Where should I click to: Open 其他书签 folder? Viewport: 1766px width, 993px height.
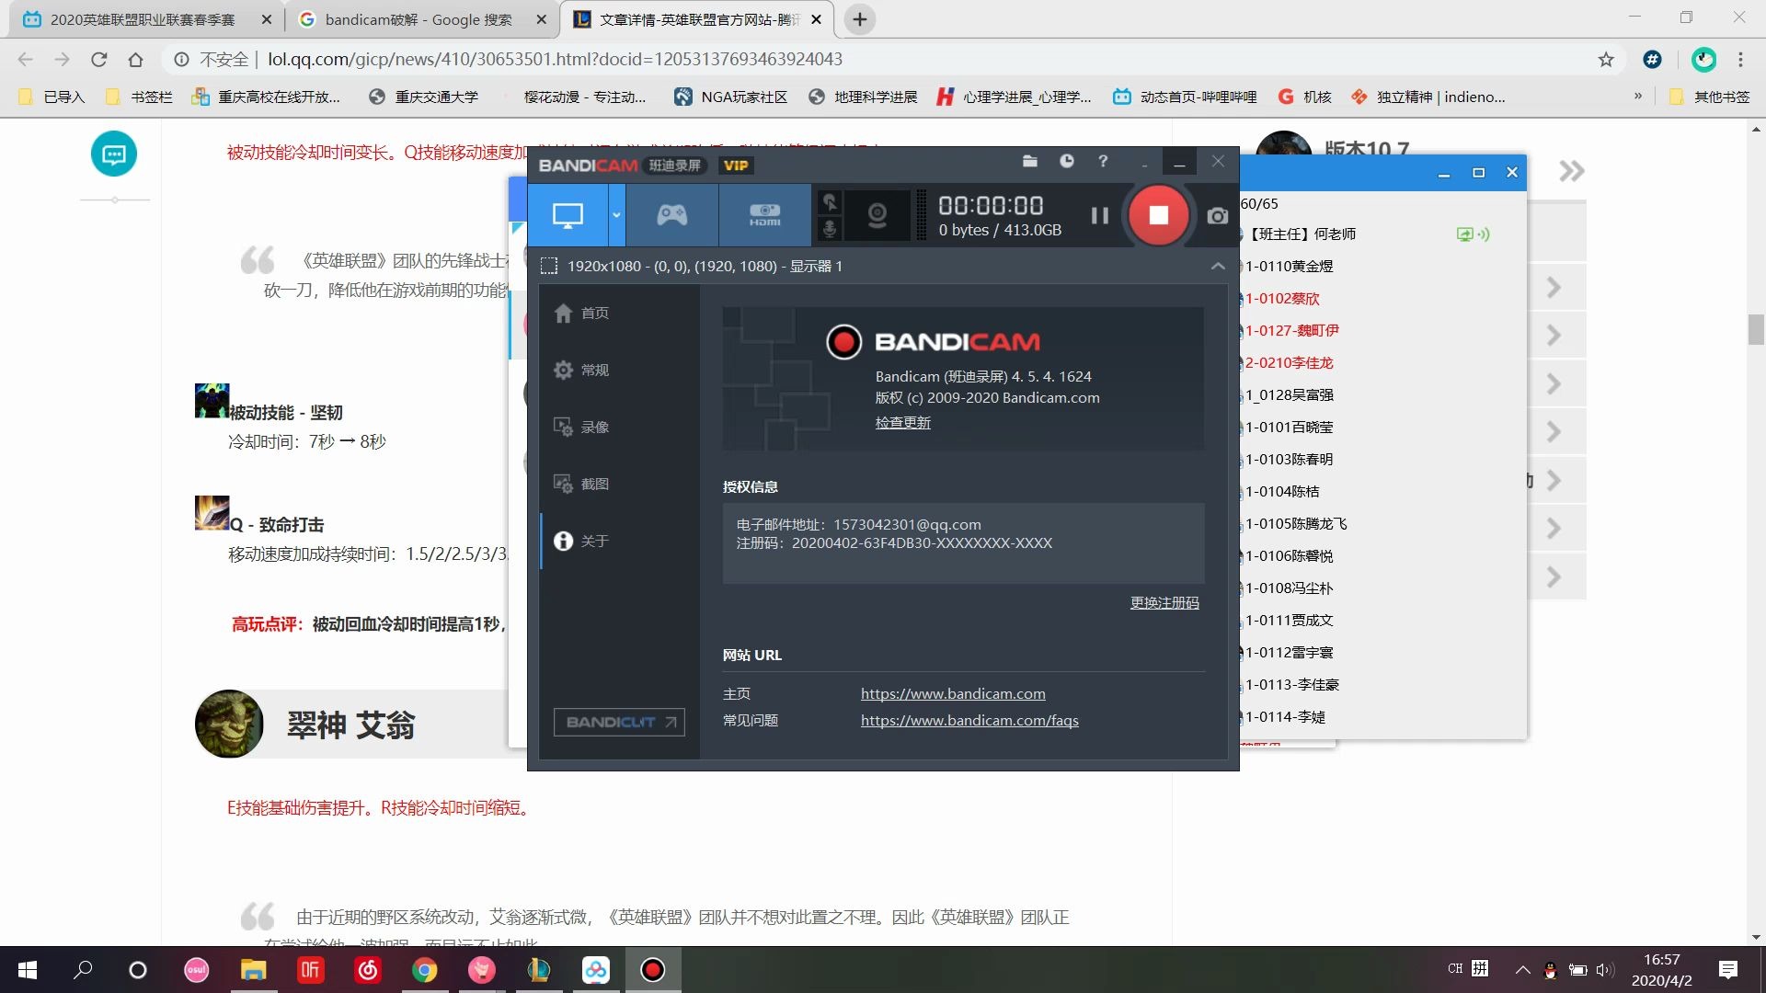pos(1710,97)
